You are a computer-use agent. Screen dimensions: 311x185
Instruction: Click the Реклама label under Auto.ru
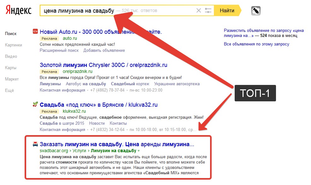pyautogui.click(x=50, y=39)
